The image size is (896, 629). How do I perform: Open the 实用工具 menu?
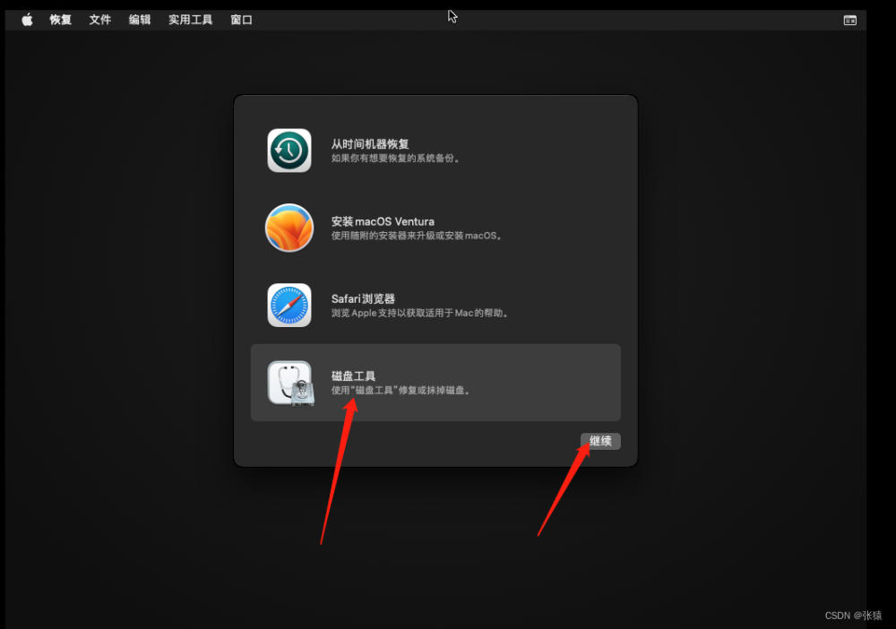pos(190,20)
